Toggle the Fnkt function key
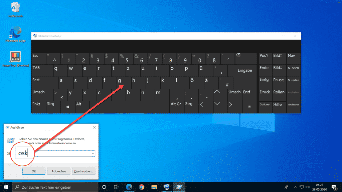342x192 pixels. [38, 107]
